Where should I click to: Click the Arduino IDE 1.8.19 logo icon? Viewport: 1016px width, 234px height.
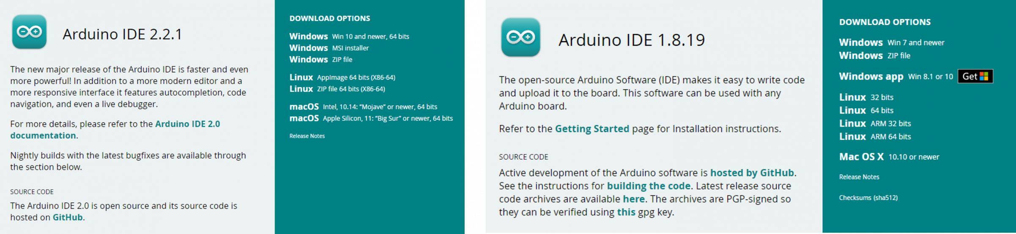520,37
